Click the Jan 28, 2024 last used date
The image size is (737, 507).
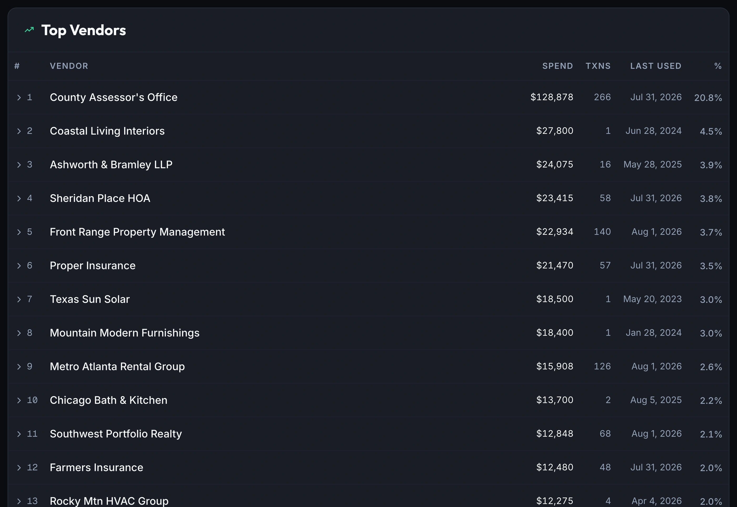coord(654,333)
